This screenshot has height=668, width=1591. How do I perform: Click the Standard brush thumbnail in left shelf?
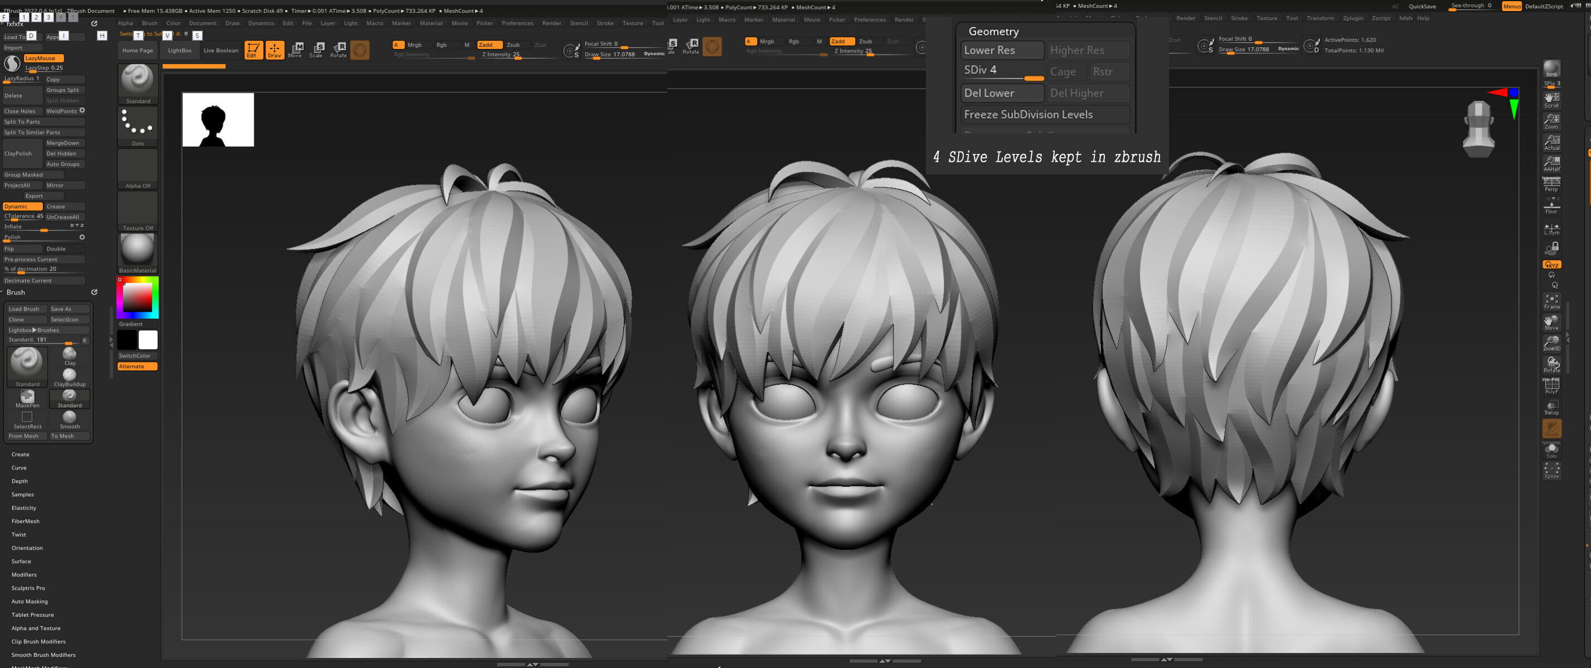[x=138, y=84]
